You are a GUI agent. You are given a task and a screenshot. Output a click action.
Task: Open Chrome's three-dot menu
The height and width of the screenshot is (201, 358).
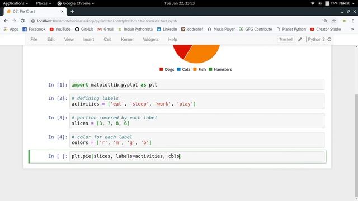point(353,21)
